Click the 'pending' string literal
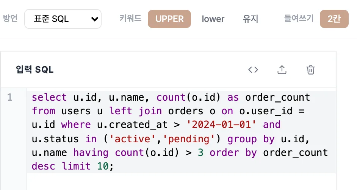 189,139
